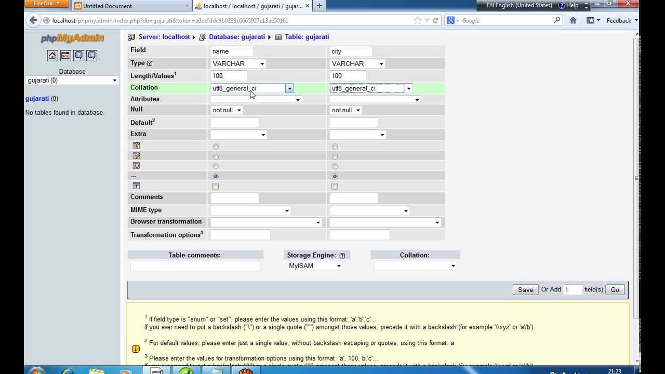
Task: Check fulltext box for city field
Action: (x=335, y=186)
